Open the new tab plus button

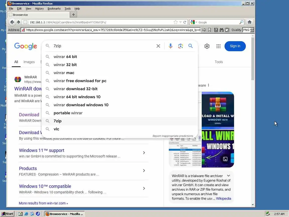(x=73, y=15)
